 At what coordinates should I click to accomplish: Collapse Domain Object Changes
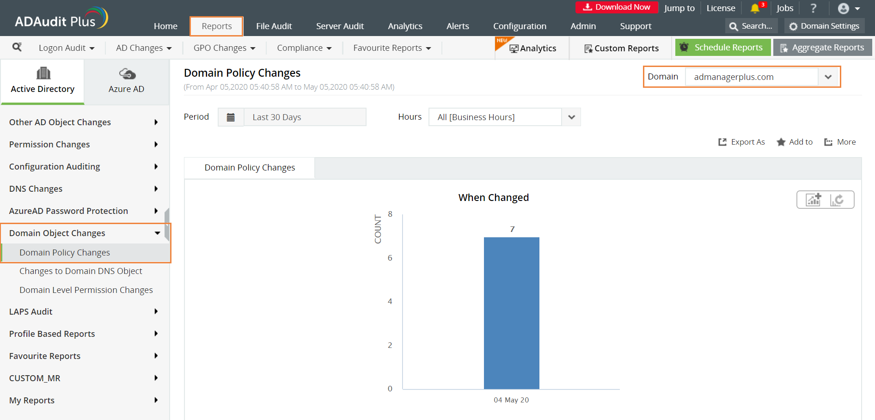85,233
